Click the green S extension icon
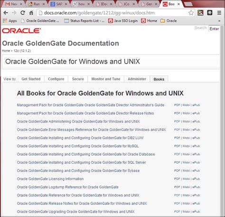This screenshot has height=217, width=225. (x=200, y=13)
